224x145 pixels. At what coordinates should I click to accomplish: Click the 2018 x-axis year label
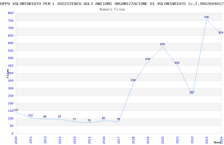(133, 140)
